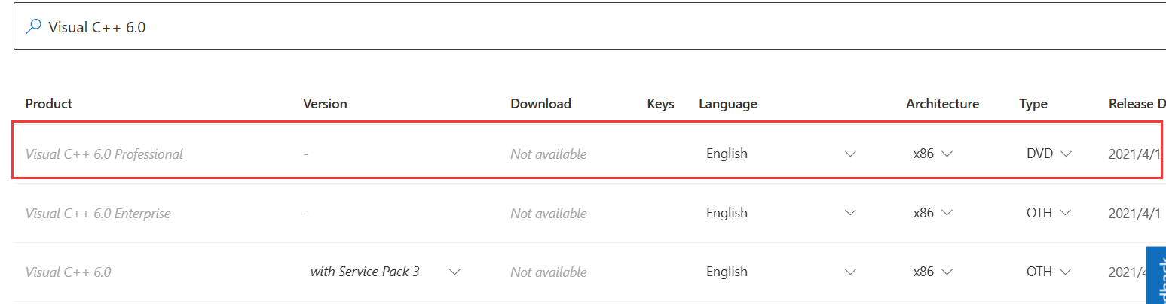The width and height of the screenshot is (1166, 304).
Task: Click the magnifier search icon
Action: (33, 27)
